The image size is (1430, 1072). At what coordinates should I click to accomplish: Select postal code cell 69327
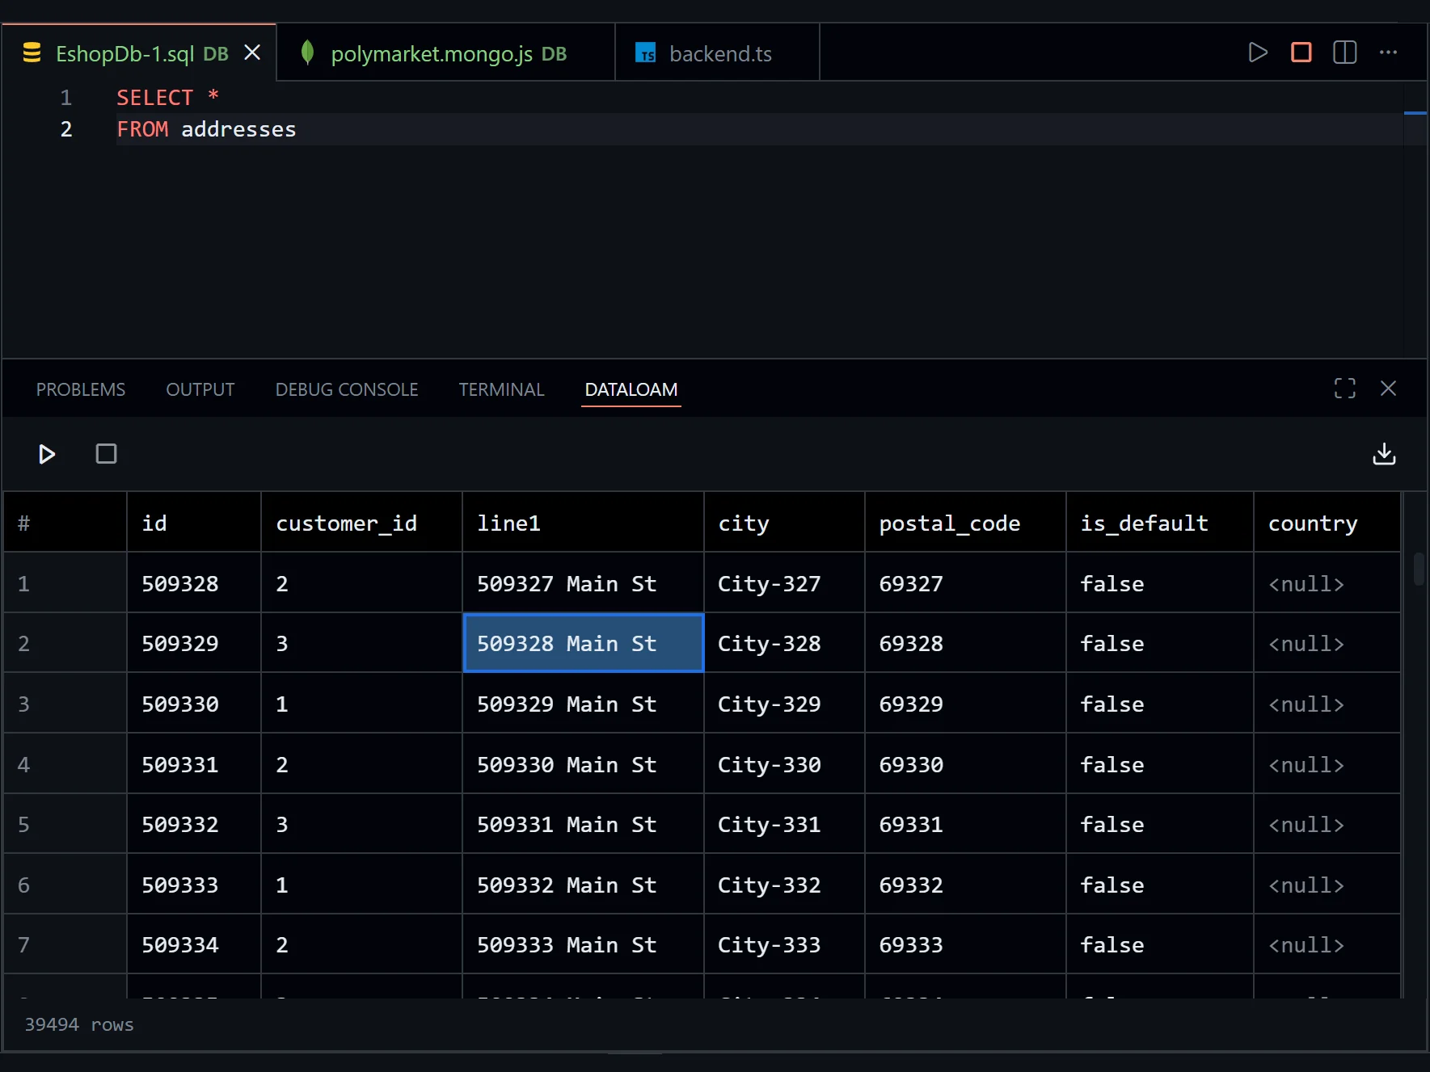point(965,583)
